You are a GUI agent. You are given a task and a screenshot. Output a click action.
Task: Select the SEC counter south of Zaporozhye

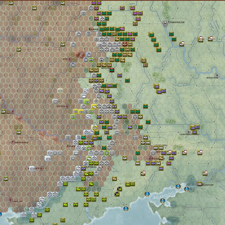coord(81,174)
